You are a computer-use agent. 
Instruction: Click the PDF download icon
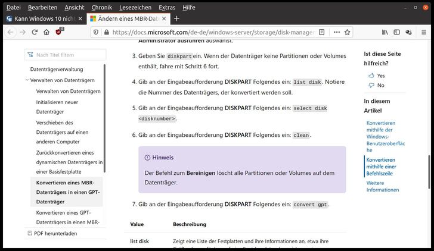pyautogui.click(x=30, y=233)
